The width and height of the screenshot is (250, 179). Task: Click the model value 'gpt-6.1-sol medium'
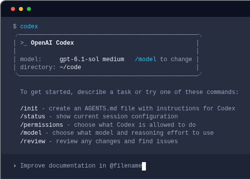[92, 59]
